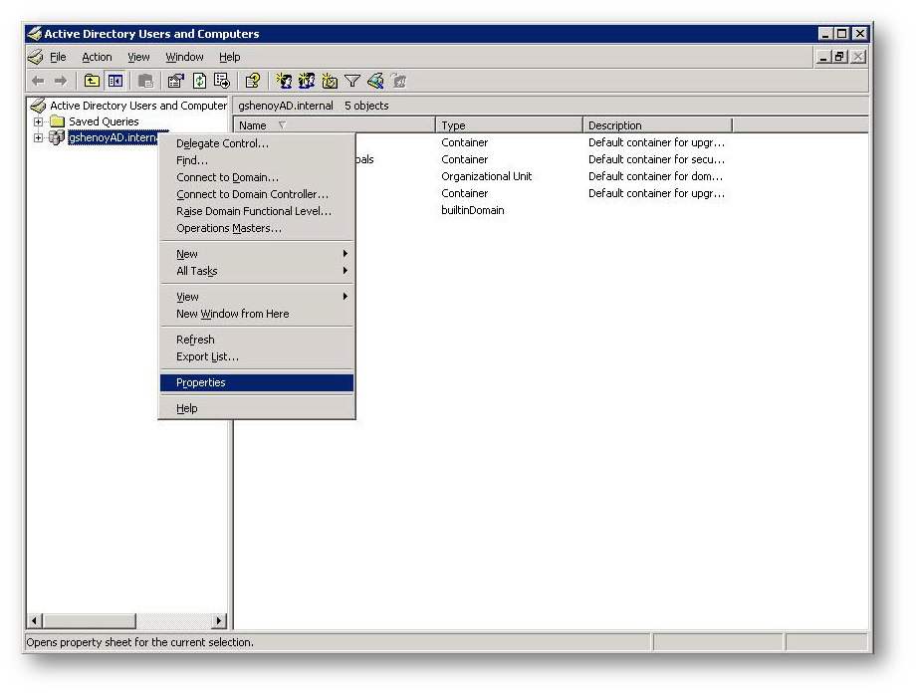916x696 pixels.
Task: Click the Refresh toolbar icon
Action: click(199, 82)
